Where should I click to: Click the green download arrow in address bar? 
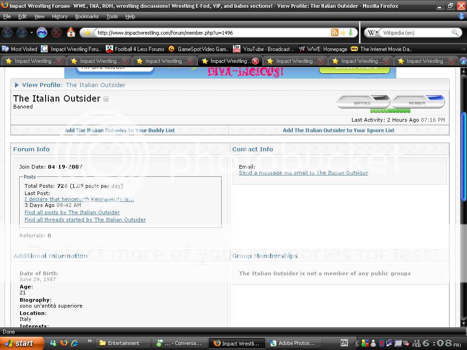point(351,32)
